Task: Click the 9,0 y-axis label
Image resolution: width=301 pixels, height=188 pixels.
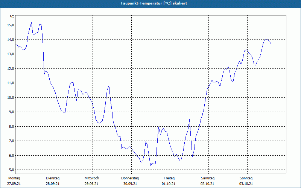Action: (x=11, y=112)
